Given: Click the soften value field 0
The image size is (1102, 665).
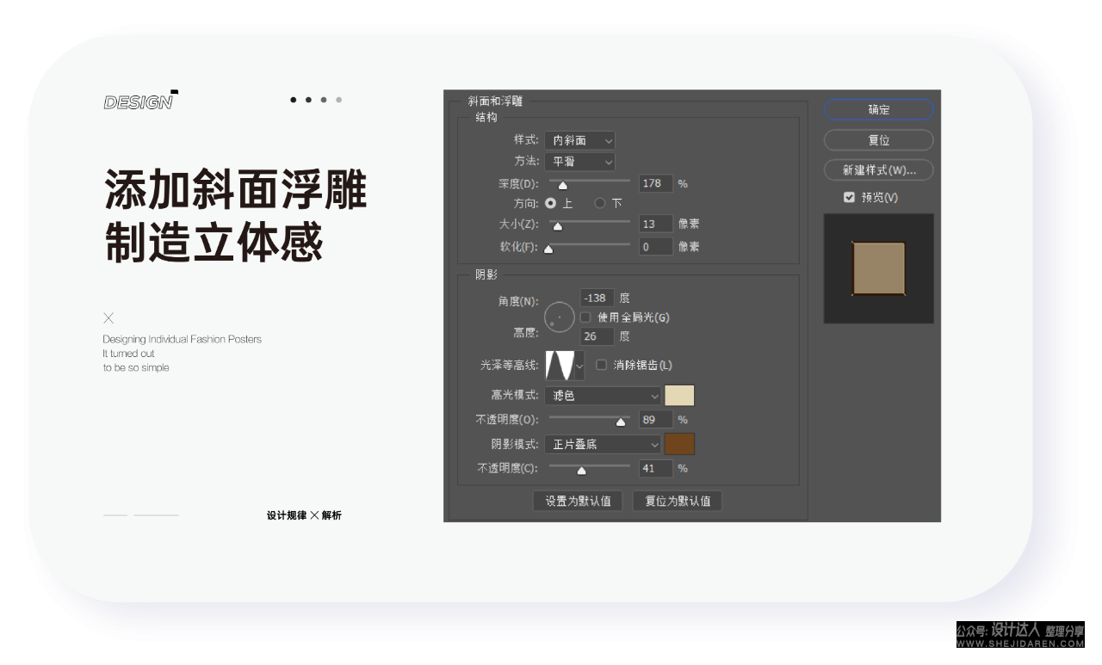Looking at the screenshot, I should click(x=656, y=247).
